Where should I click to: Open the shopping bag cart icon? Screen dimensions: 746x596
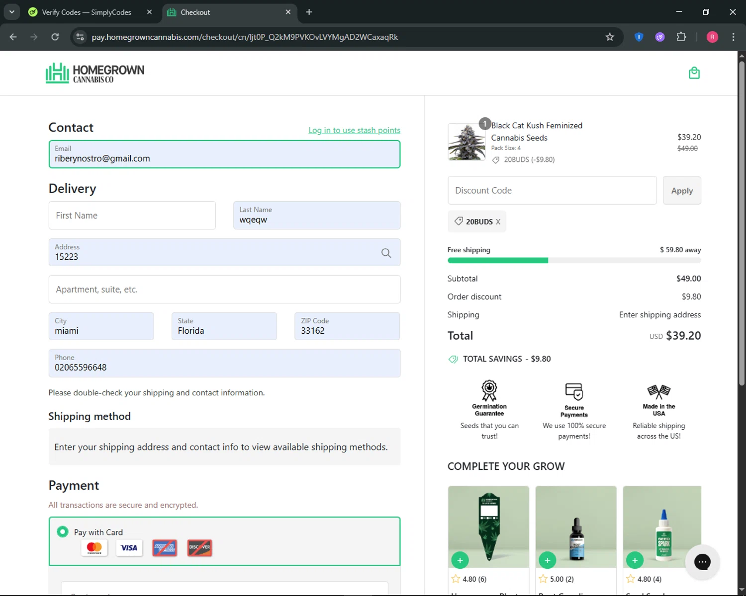pyautogui.click(x=694, y=73)
